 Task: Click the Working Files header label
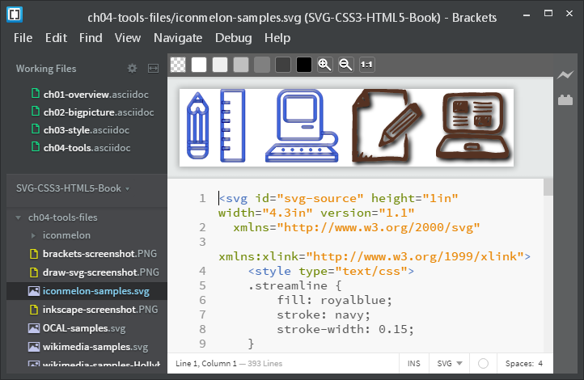click(x=46, y=69)
